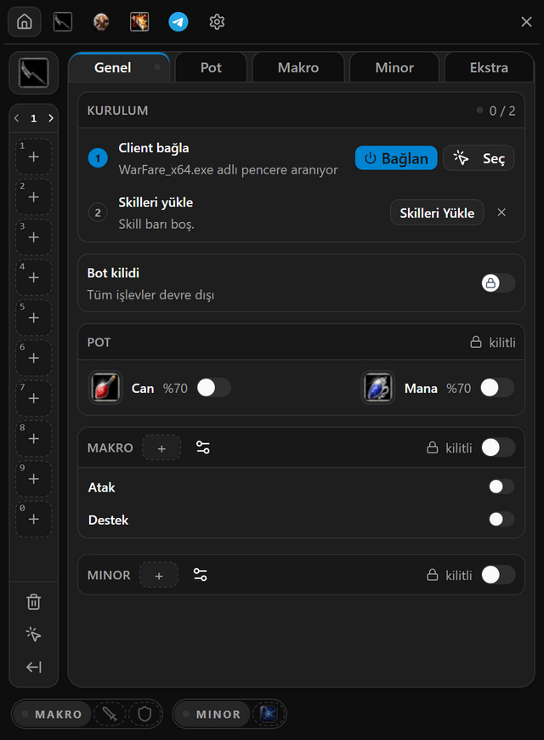Add a macro with MAKRO plus button
Image resolution: width=544 pixels, height=740 pixels.
161,448
